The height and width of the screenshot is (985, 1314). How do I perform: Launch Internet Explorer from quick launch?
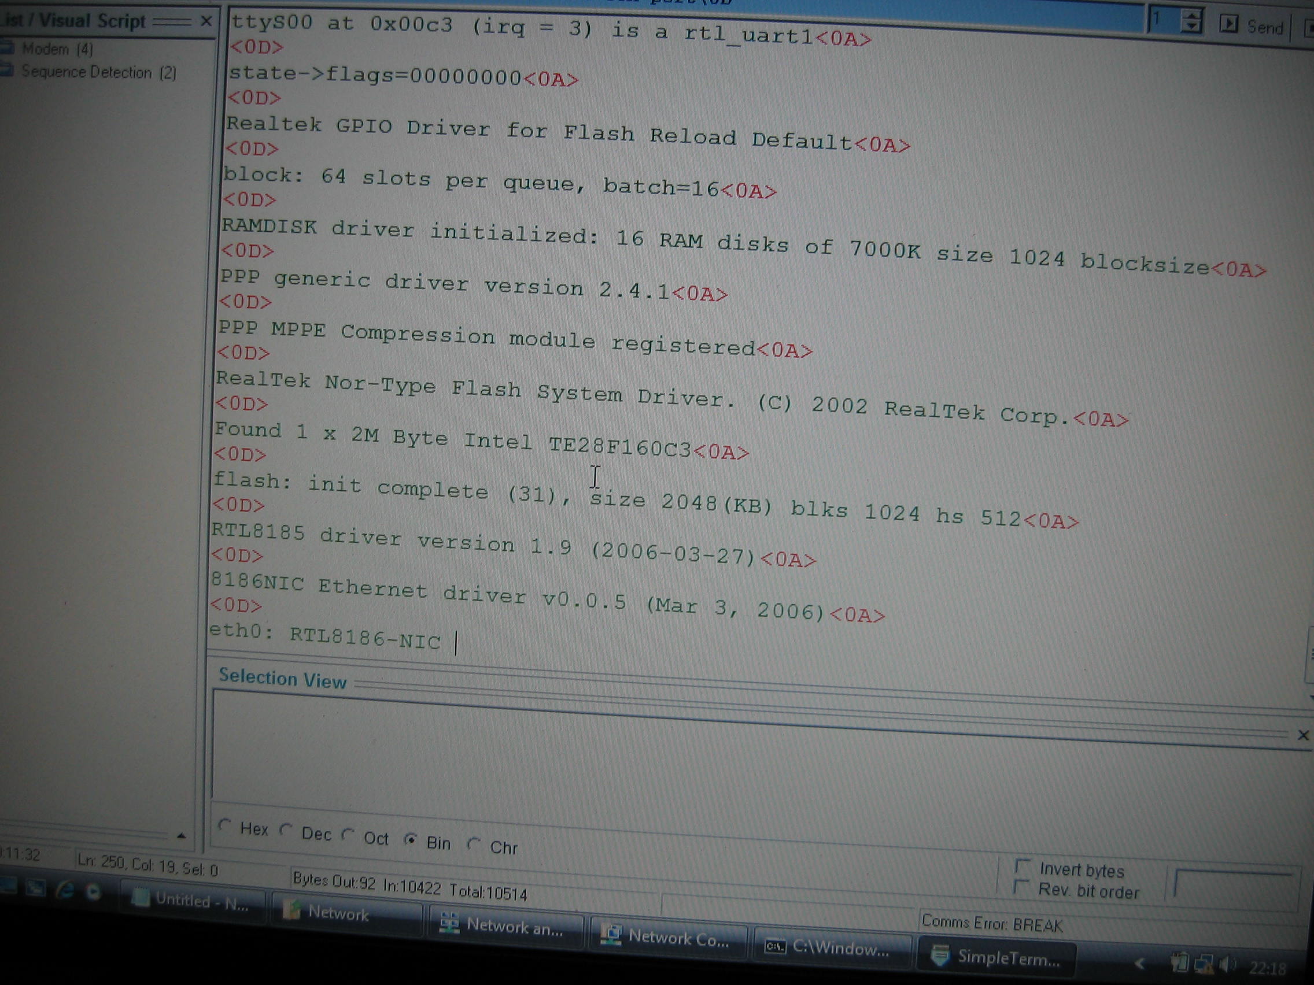point(65,889)
